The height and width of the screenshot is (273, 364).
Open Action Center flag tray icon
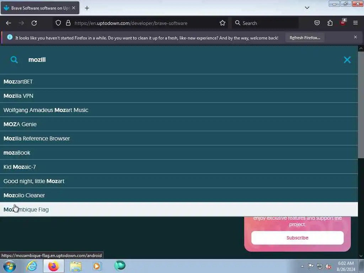(x=311, y=266)
